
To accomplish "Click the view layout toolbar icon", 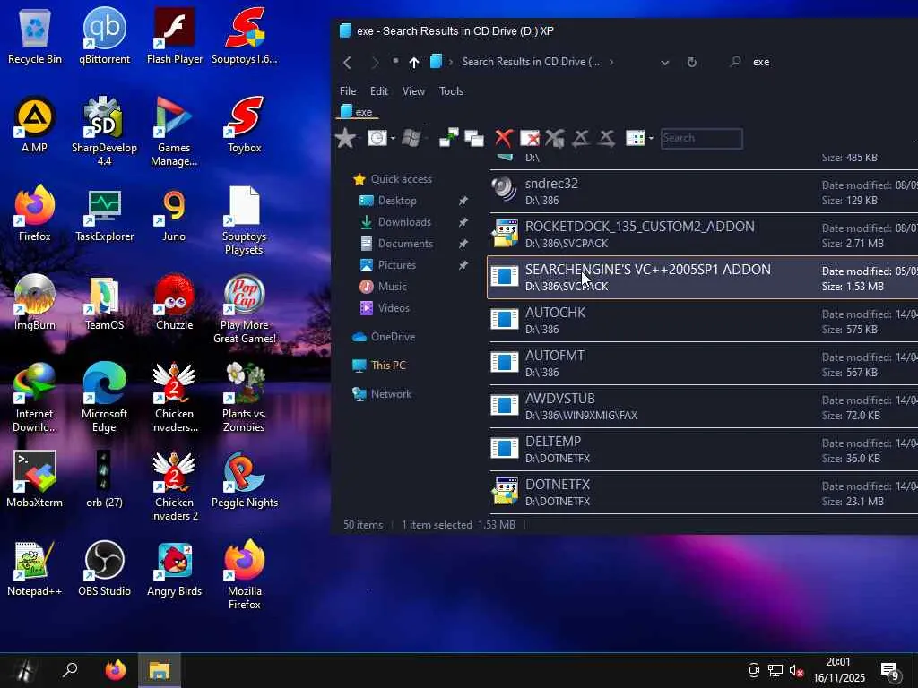I will (636, 138).
